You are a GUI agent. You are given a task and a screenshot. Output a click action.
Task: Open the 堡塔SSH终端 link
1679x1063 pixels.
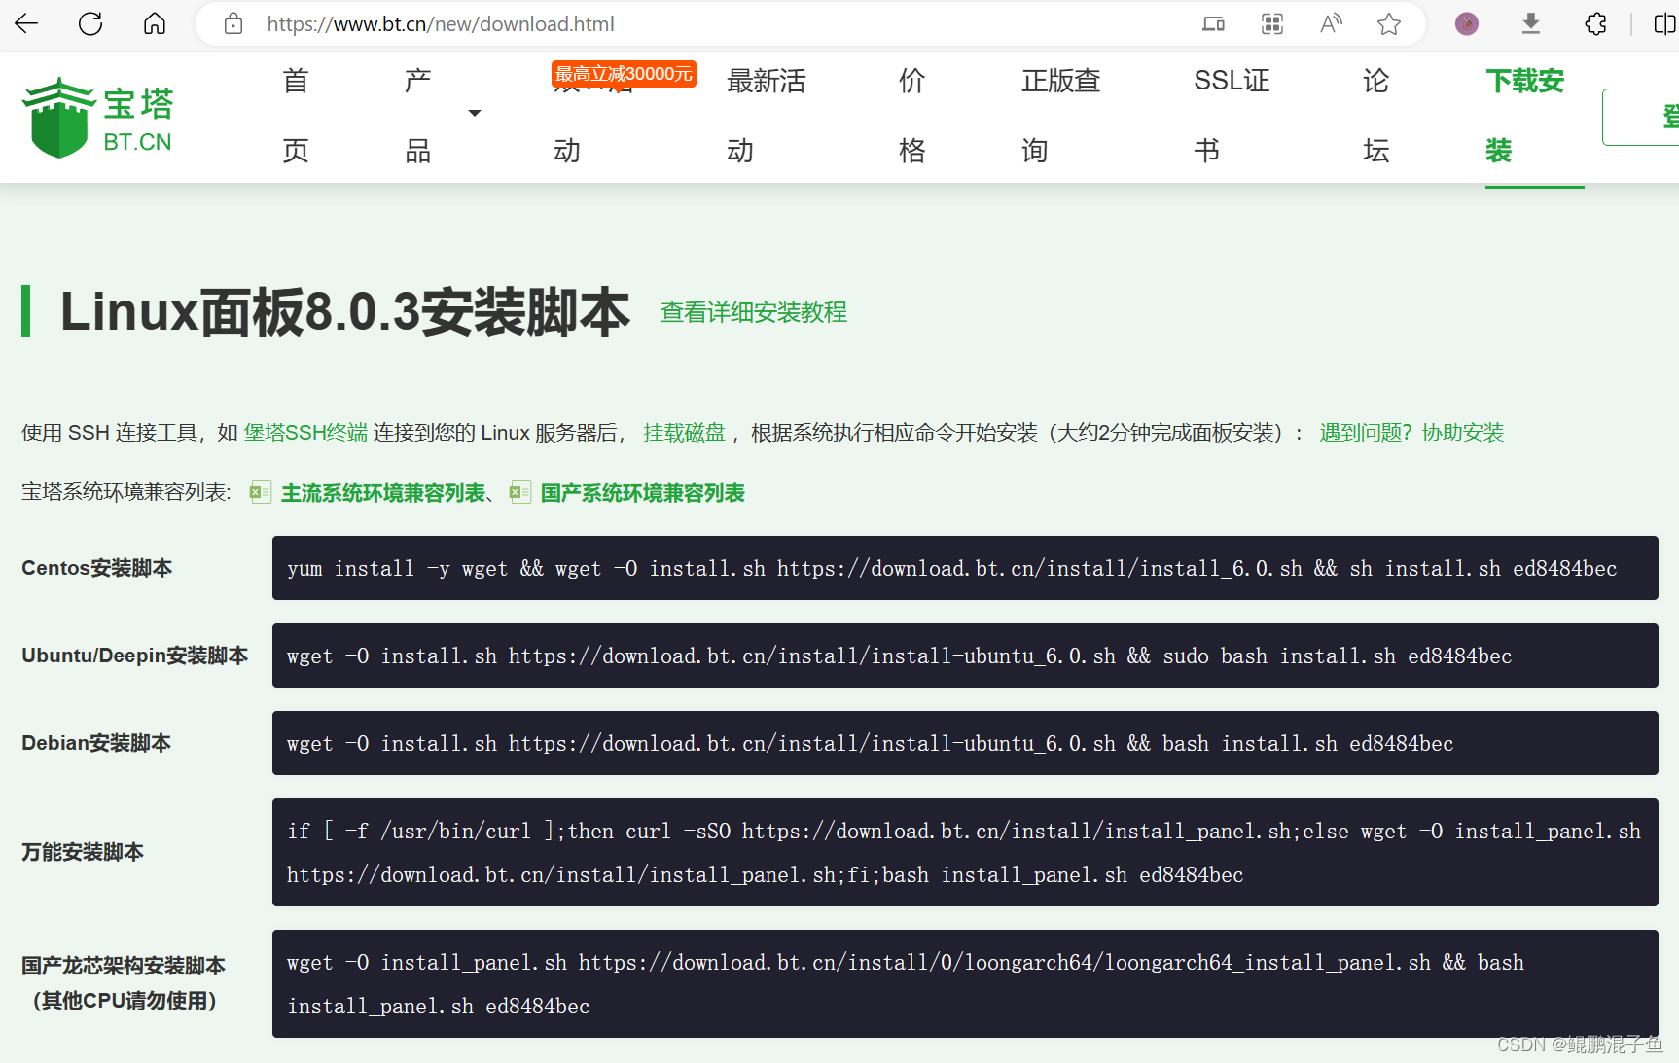[x=305, y=433]
